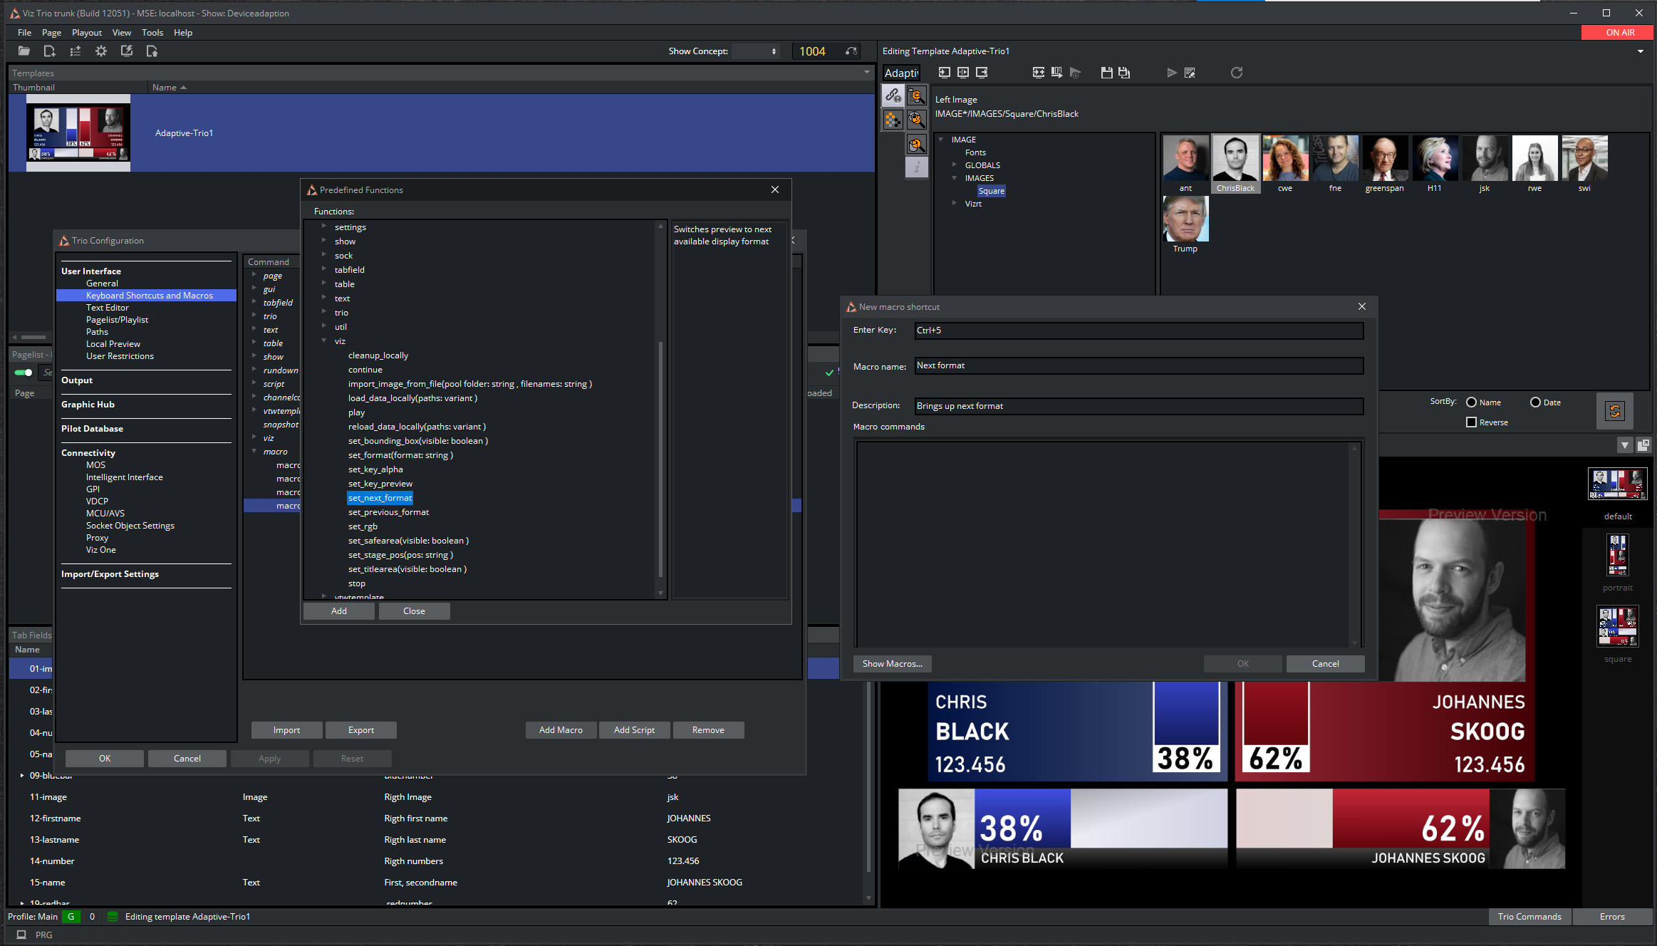Expand the tabfield node in Functions list
The image size is (1657, 946).
[x=324, y=269]
